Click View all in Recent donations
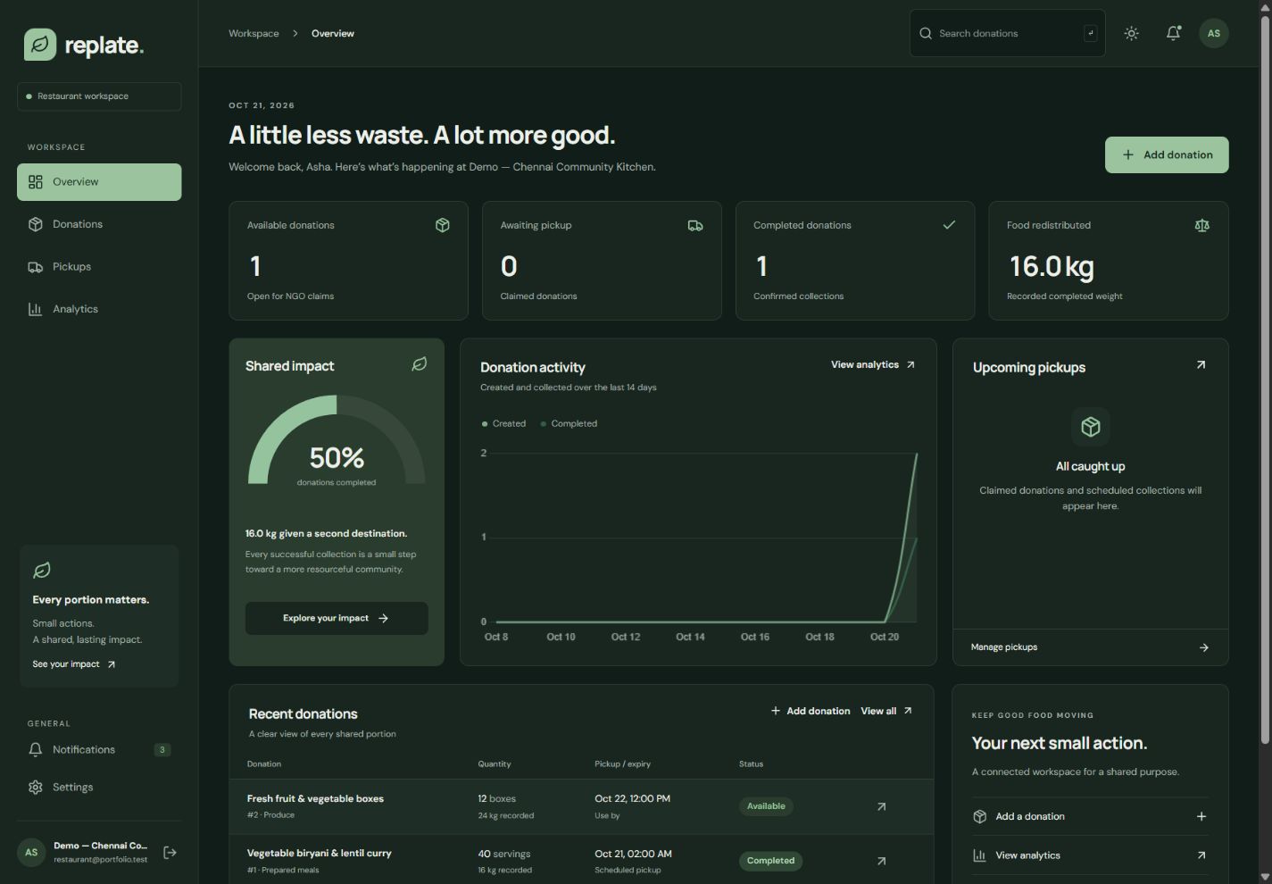The height and width of the screenshot is (884, 1272). click(x=886, y=711)
